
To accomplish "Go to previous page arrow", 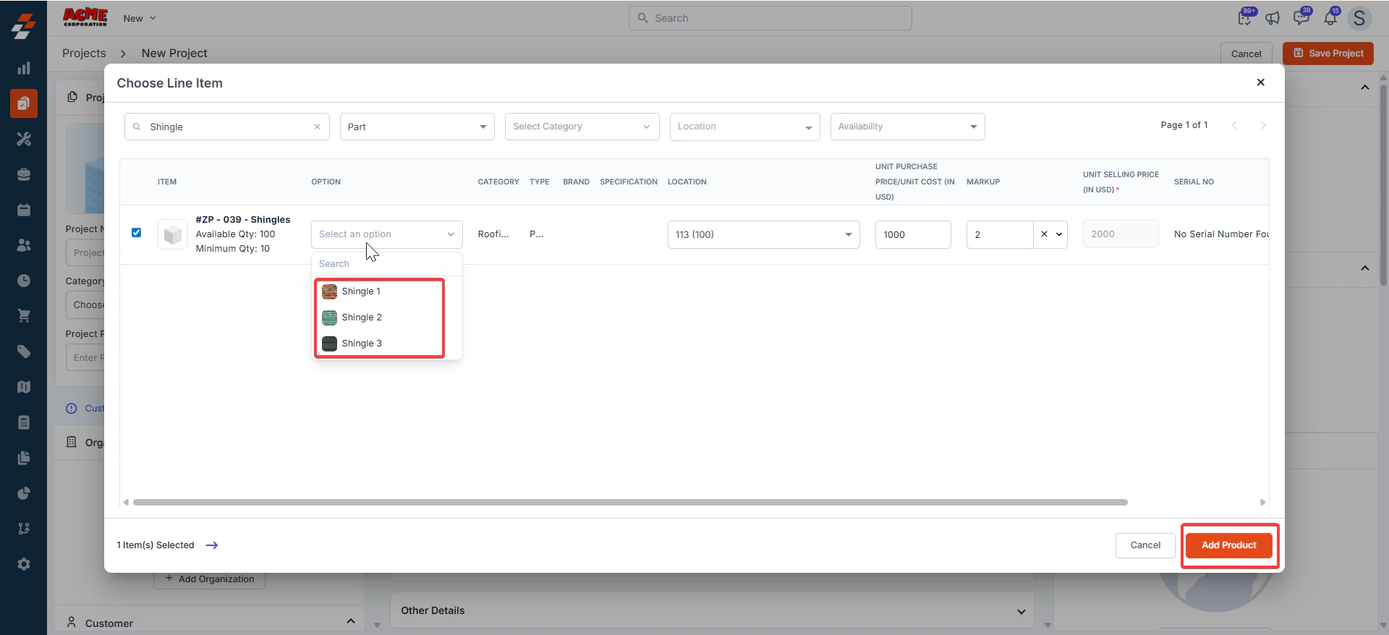I will click(x=1234, y=125).
